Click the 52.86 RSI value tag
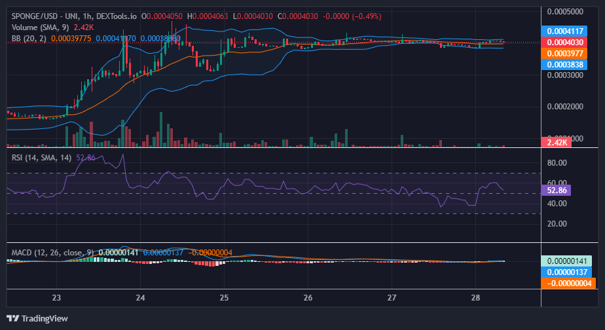This screenshot has height=330, width=605. [556, 191]
